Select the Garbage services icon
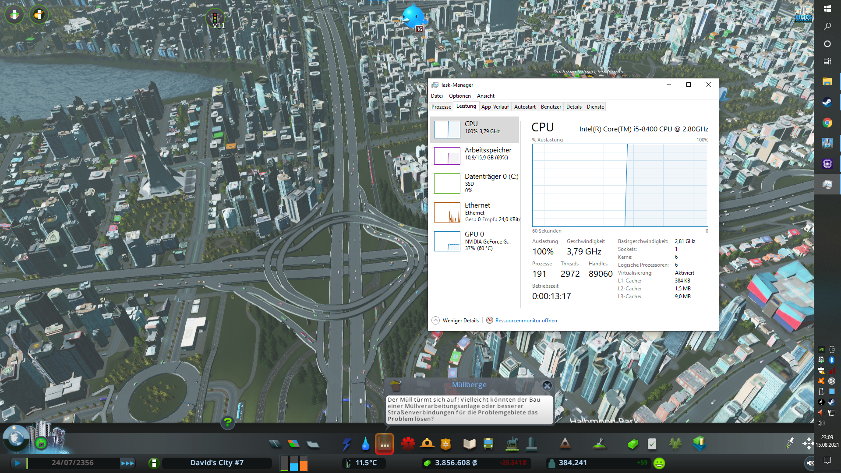The image size is (841, 473). coord(385,445)
